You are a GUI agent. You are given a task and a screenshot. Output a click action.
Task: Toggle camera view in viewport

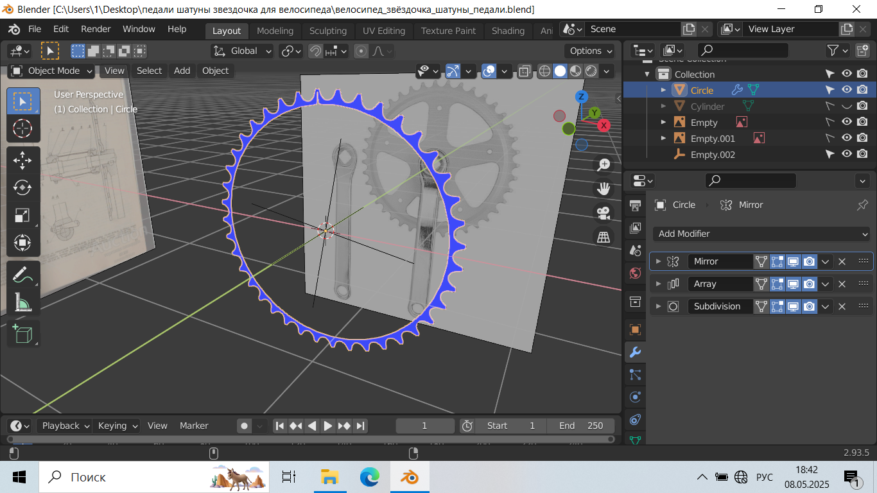click(x=603, y=212)
